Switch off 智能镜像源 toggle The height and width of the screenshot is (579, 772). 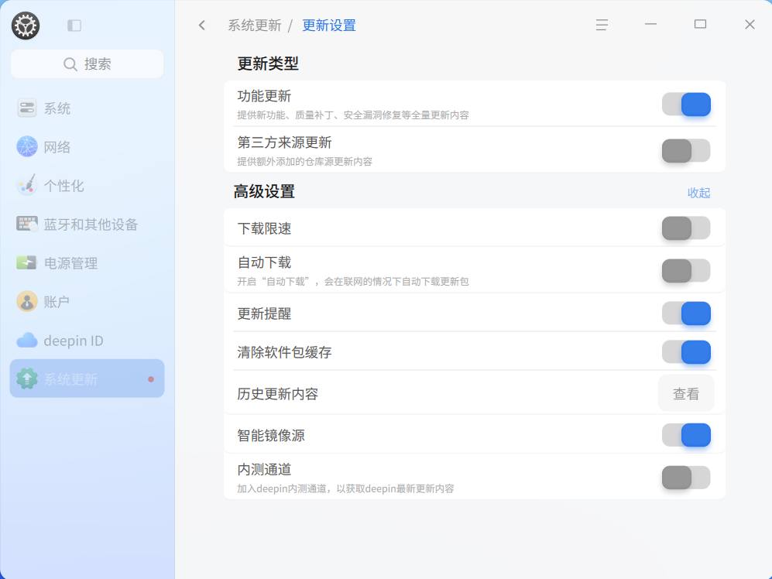tap(686, 435)
